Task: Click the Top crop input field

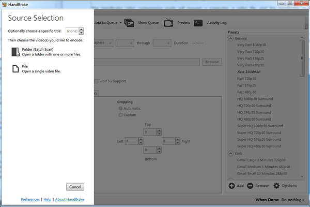Action: coord(150,132)
